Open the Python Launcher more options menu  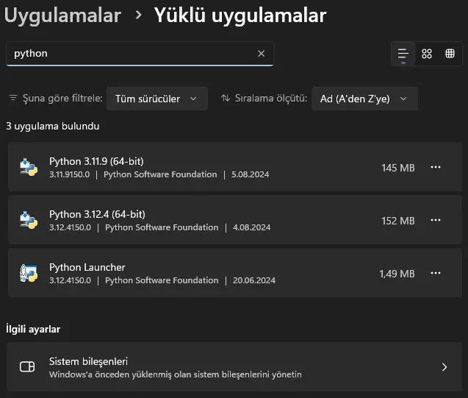pyautogui.click(x=436, y=273)
